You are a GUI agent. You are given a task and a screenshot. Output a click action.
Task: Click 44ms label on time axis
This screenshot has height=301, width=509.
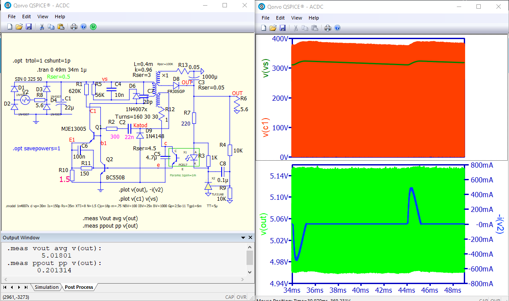pos(406,290)
